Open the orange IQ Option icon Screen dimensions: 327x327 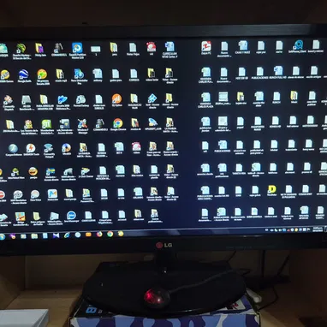pos(116,100)
